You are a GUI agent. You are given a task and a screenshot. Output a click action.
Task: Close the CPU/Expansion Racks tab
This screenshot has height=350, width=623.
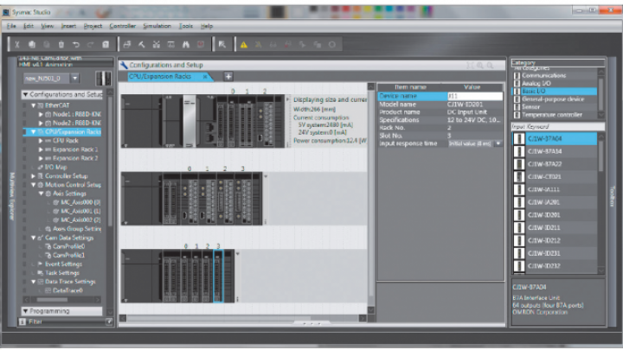(205, 77)
